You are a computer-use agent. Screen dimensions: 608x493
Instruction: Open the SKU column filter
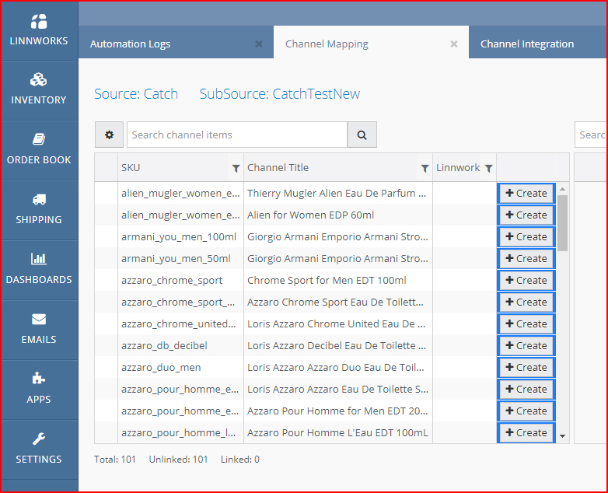click(x=236, y=168)
